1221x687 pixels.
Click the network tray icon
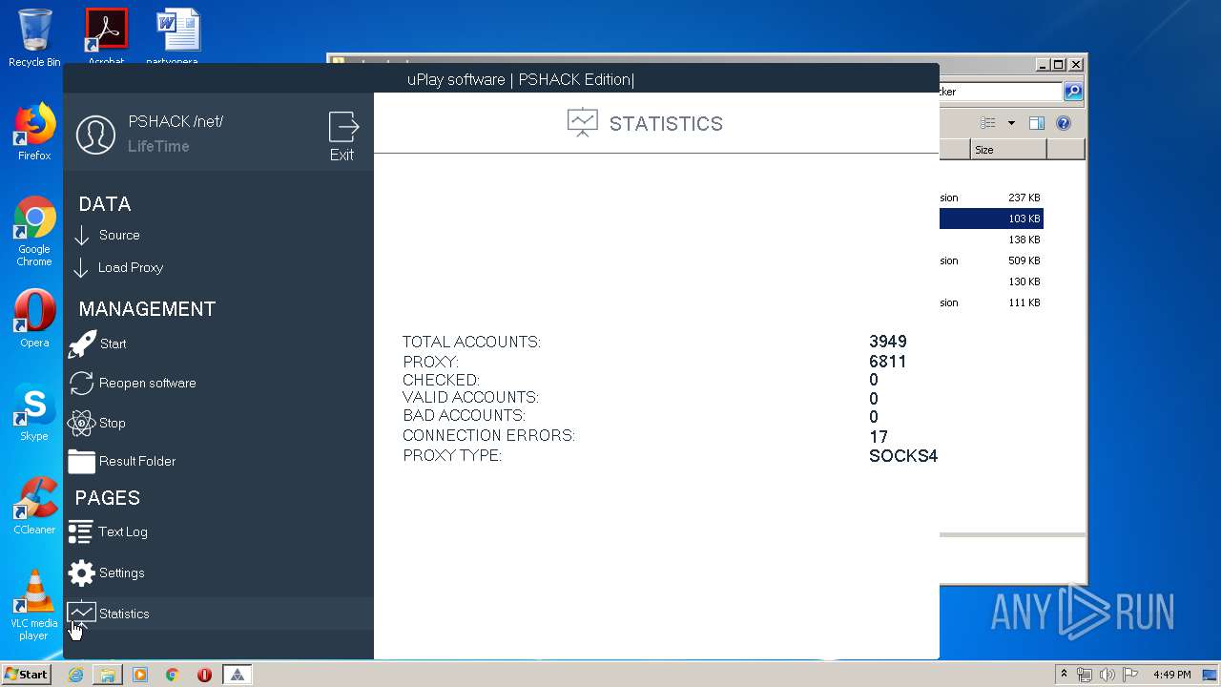tap(1085, 675)
